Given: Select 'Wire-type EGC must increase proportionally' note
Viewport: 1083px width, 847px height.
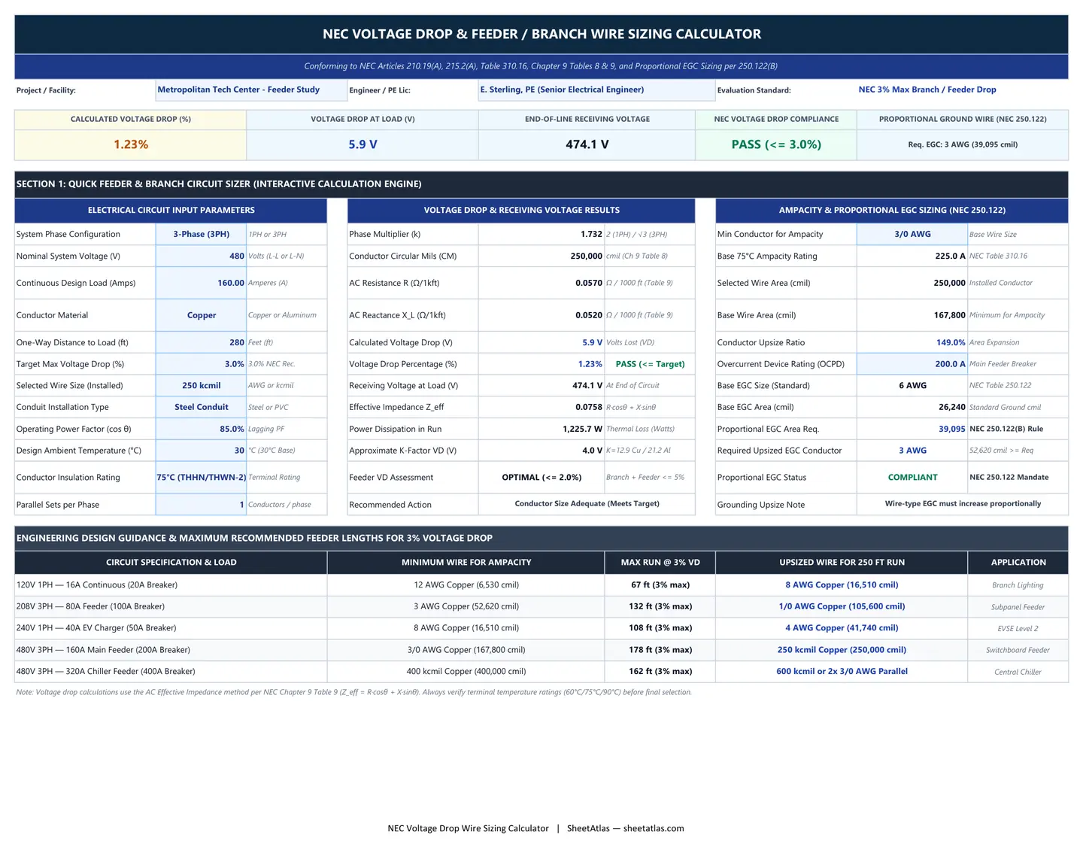Looking at the screenshot, I should [963, 504].
